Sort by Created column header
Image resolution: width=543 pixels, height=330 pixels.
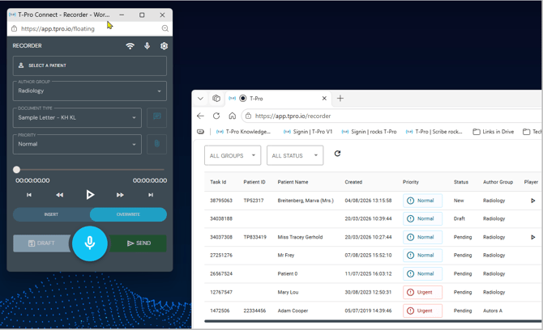(x=353, y=182)
